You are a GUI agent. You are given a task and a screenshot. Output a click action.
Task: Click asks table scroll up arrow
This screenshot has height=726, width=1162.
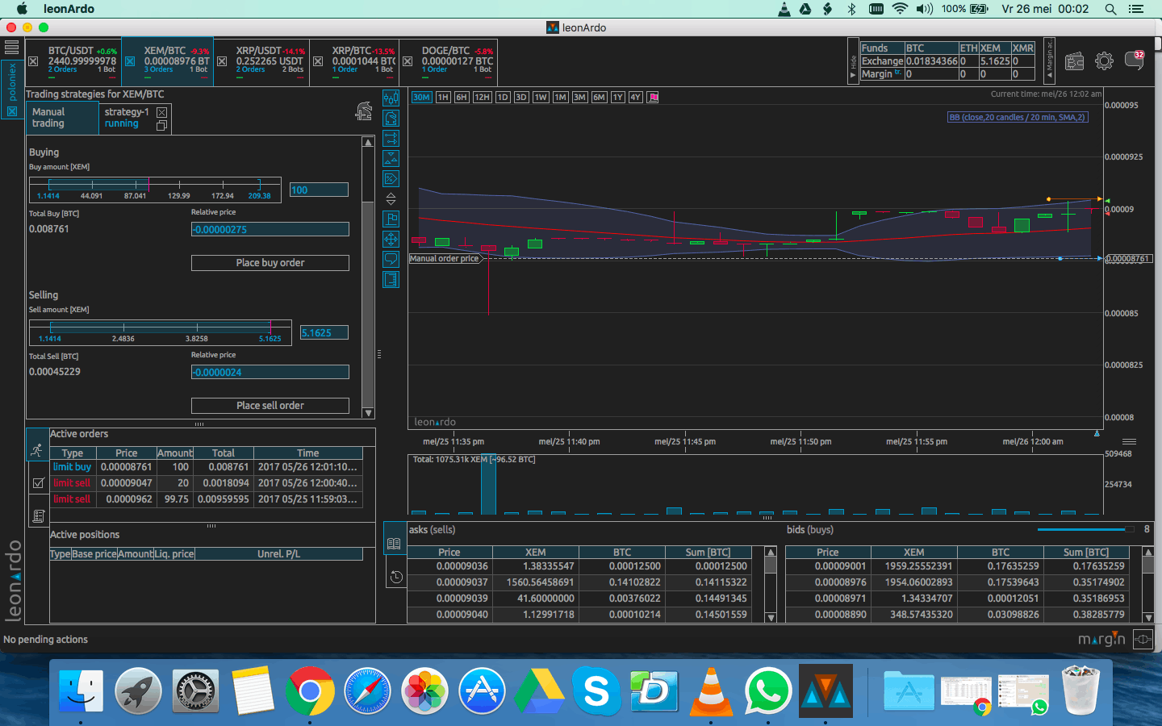(x=771, y=553)
